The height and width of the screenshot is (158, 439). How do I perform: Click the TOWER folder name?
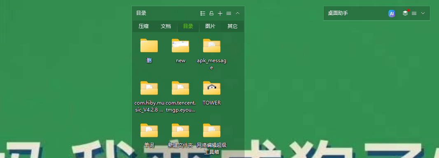212,103
